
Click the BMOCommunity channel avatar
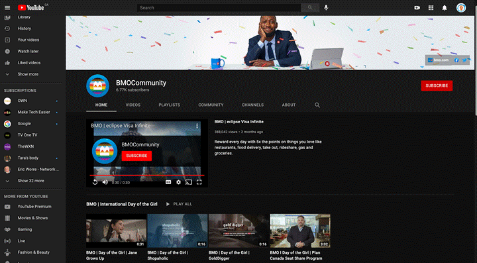[x=97, y=85]
